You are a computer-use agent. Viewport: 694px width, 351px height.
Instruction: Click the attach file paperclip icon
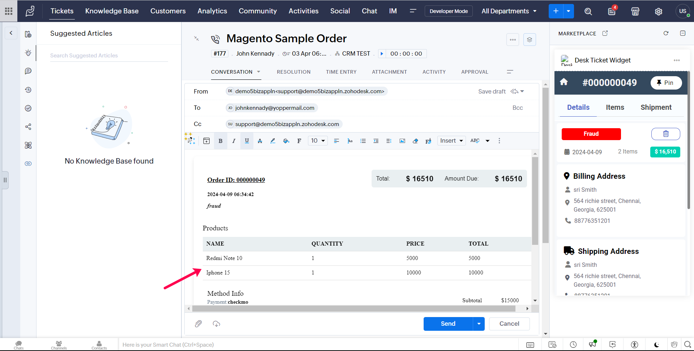click(198, 324)
